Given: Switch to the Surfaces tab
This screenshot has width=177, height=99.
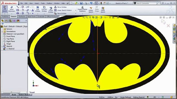Looking at the screenshot, I should click(x=22, y=16).
